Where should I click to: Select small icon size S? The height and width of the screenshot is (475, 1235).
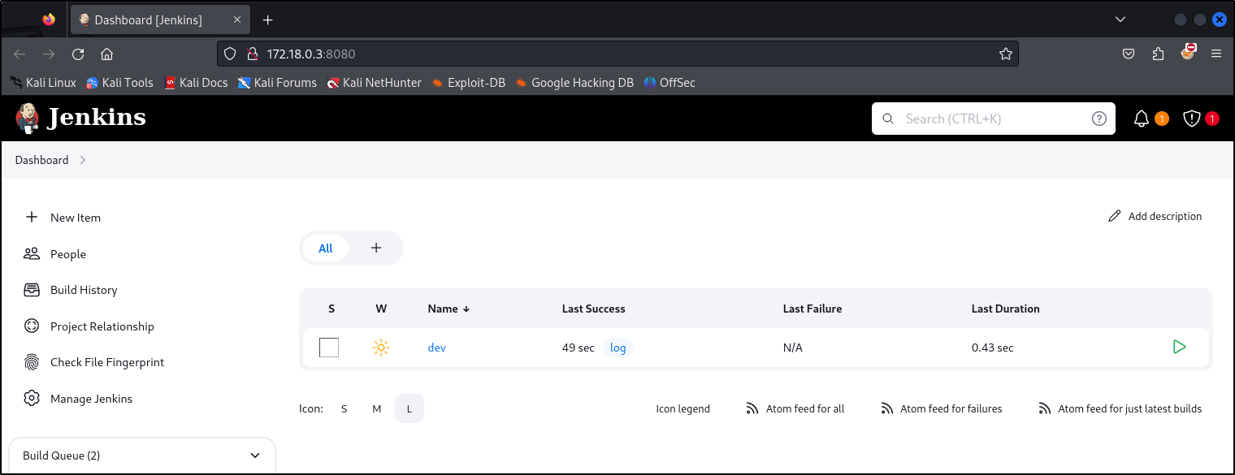tap(344, 409)
